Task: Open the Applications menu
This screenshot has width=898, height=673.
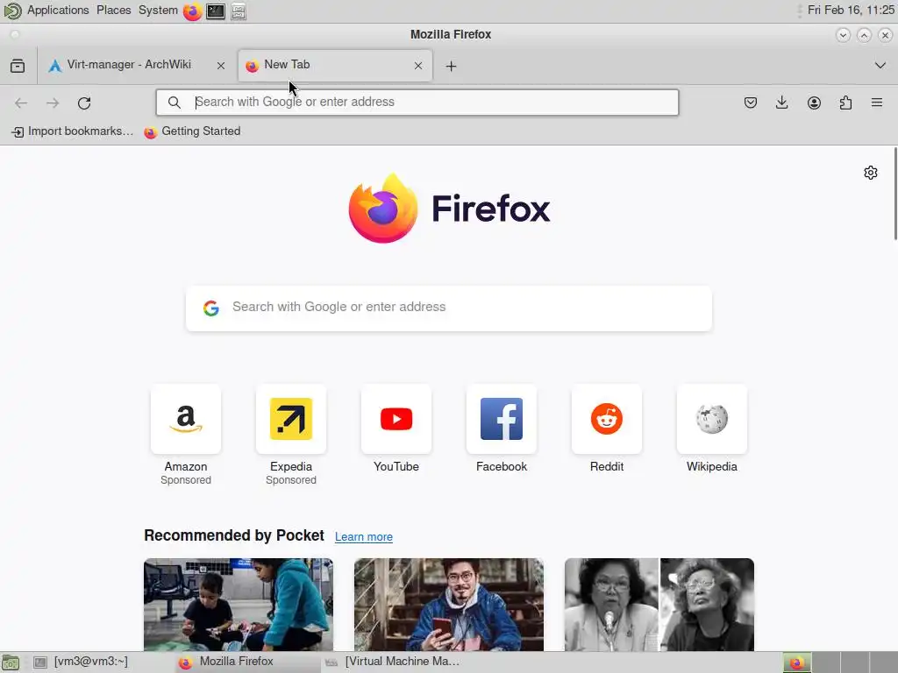Action: (x=58, y=11)
